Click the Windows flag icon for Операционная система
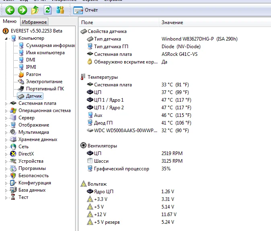This screenshot has width=271, height=231. [x=13, y=110]
